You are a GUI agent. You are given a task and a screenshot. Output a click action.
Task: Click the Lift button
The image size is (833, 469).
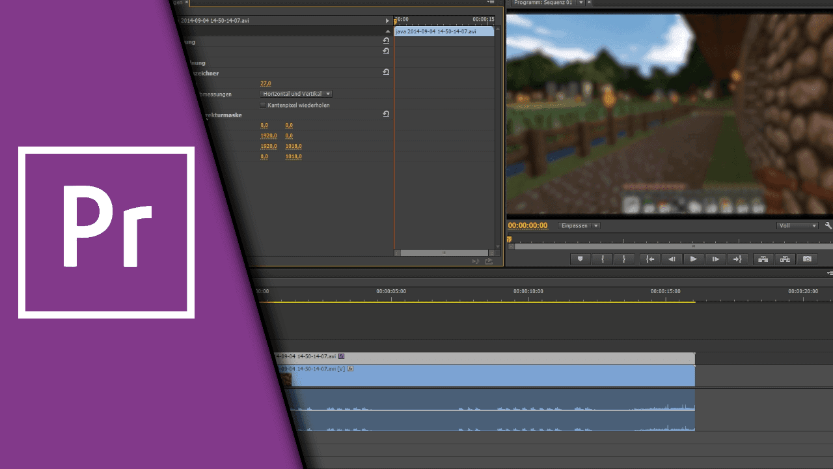pyautogui.click(x=763, y=259)
